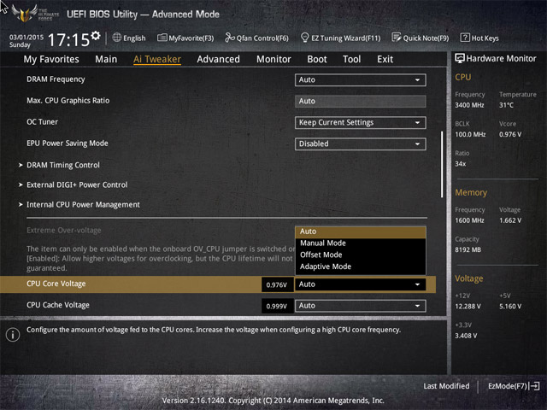
Task: Open the My Favorites tab
Action: 51,59
